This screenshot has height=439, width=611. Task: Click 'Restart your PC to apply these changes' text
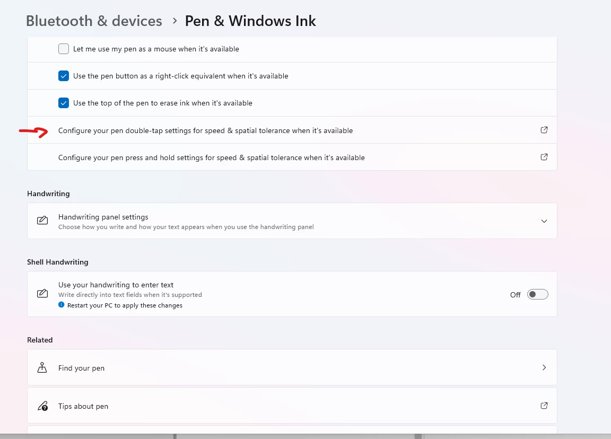pyautogui.click(x=125, y=305)
